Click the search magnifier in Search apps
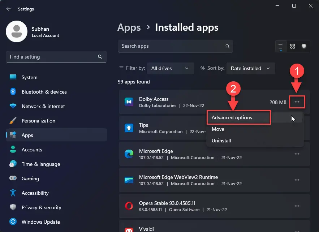The image size is (319, 232). point(228,46)
